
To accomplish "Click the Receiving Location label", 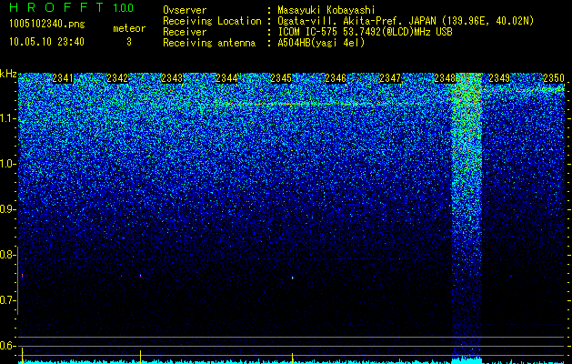I will 212,21.
